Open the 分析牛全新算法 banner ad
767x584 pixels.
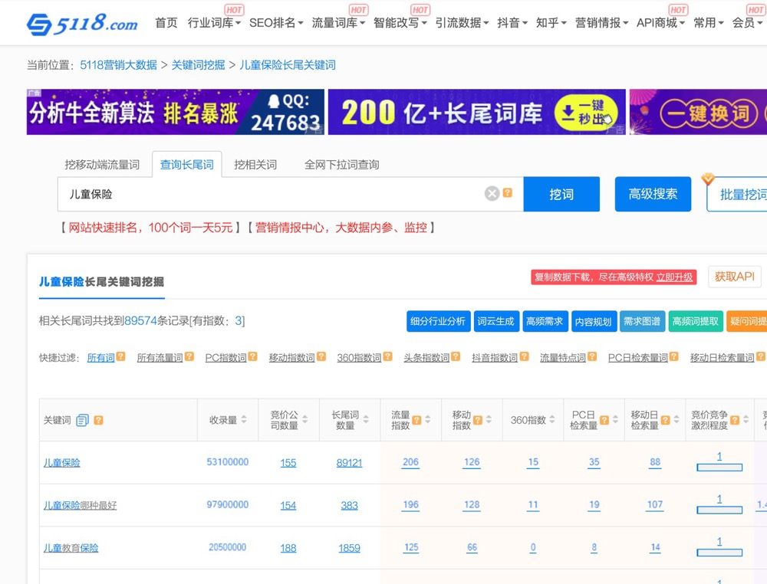tap(175, 112)
